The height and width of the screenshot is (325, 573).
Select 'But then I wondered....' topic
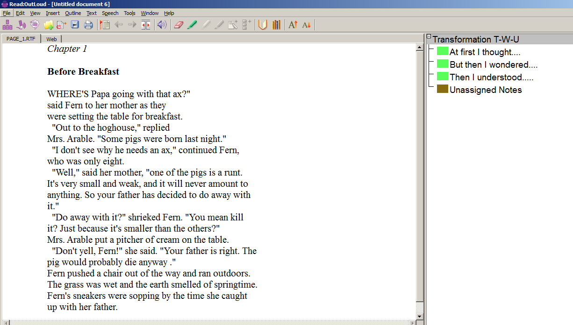[x=494, y=65]
